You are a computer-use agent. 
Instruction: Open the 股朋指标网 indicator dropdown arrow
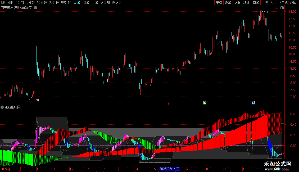[x=2, y=107]
